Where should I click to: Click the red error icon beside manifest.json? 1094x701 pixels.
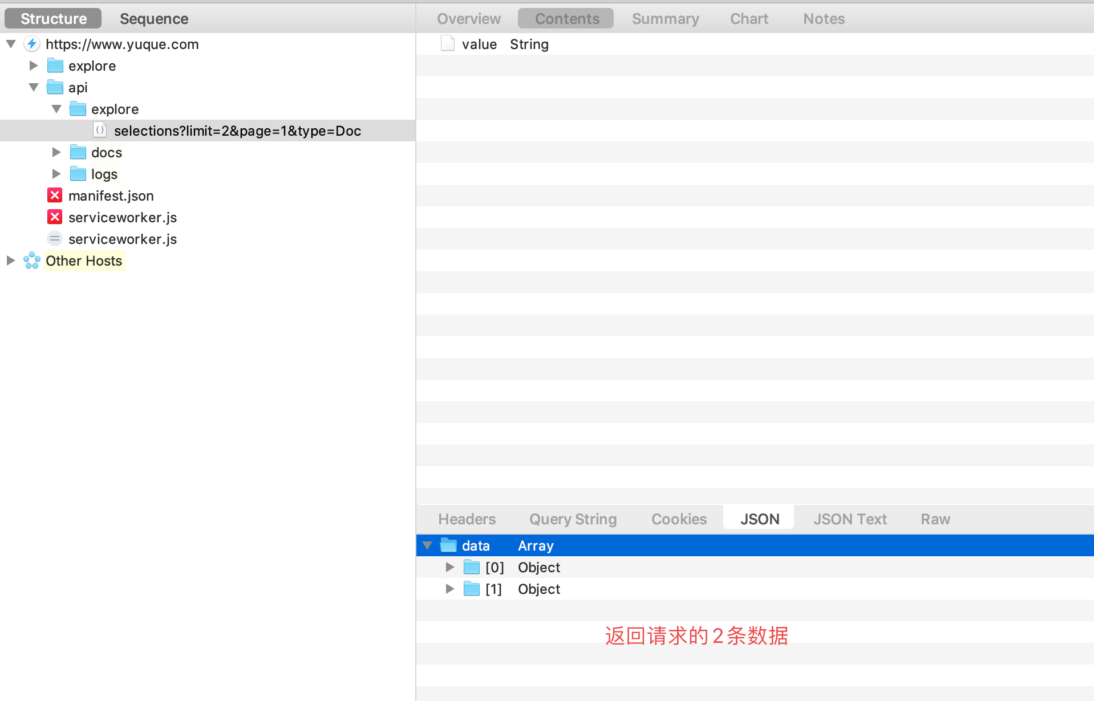[x=55, y=195]
